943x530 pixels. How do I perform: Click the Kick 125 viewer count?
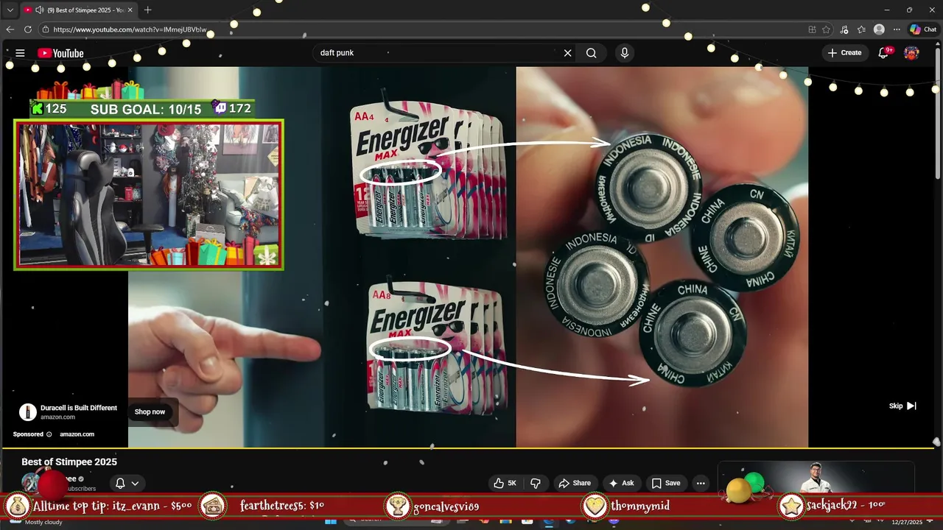(49, 109)
